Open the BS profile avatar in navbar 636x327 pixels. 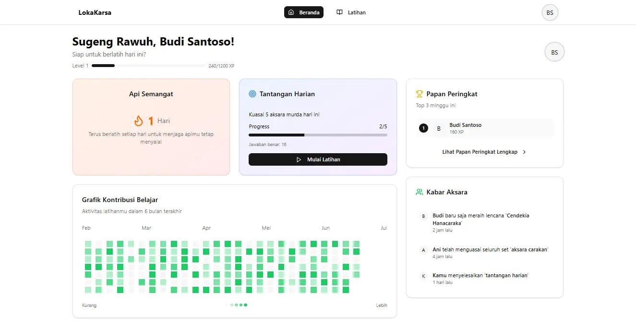[x=550, y=12]
